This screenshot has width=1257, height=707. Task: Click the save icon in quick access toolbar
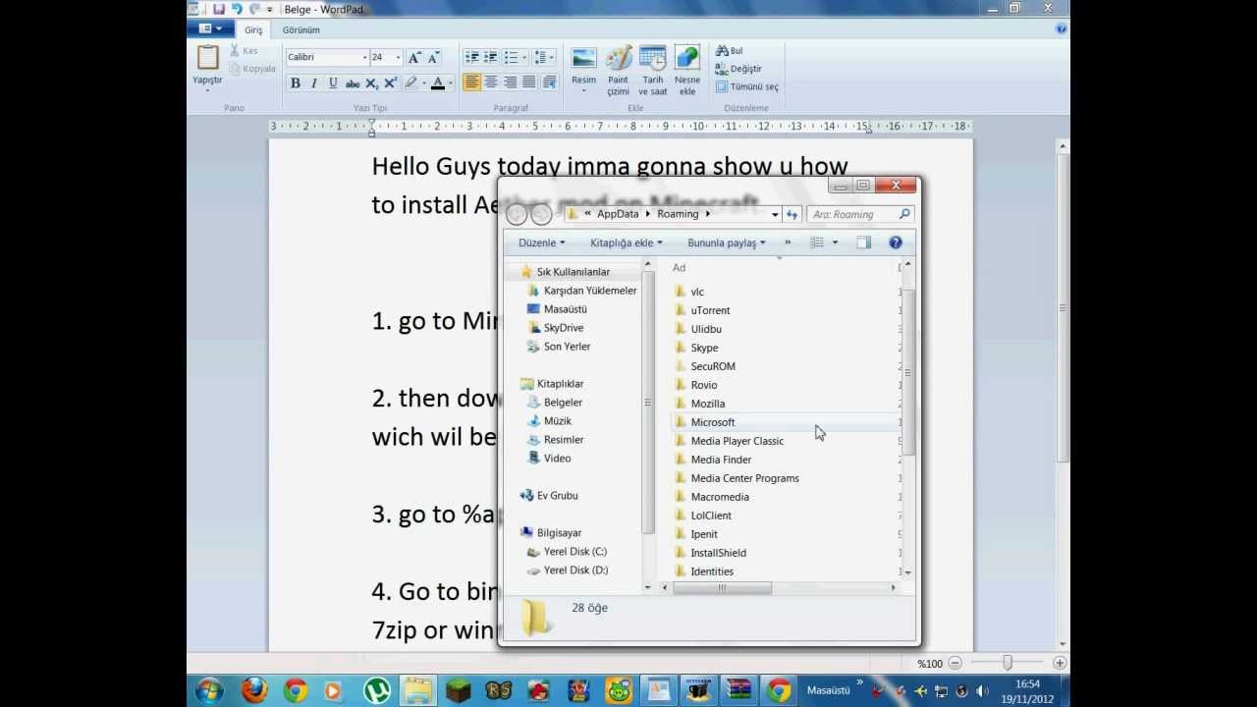[x=218, y=9]
